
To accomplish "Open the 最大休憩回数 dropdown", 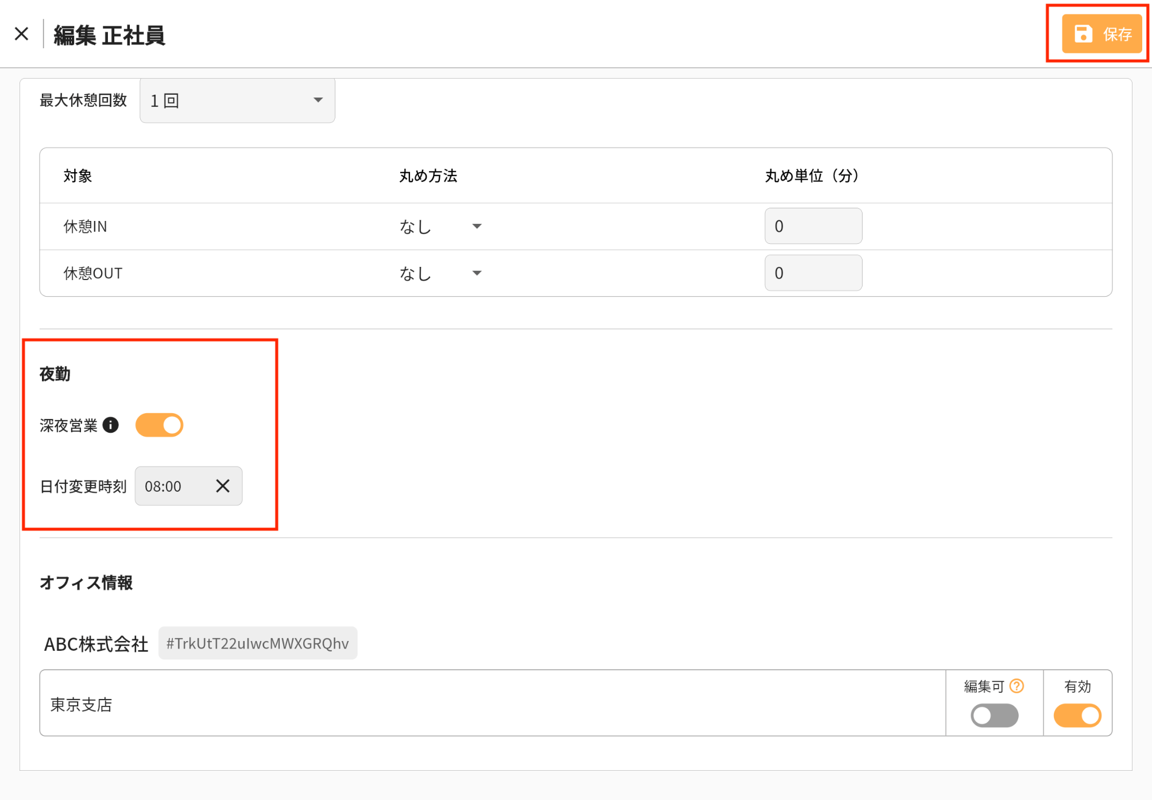I will pos(237,100).
